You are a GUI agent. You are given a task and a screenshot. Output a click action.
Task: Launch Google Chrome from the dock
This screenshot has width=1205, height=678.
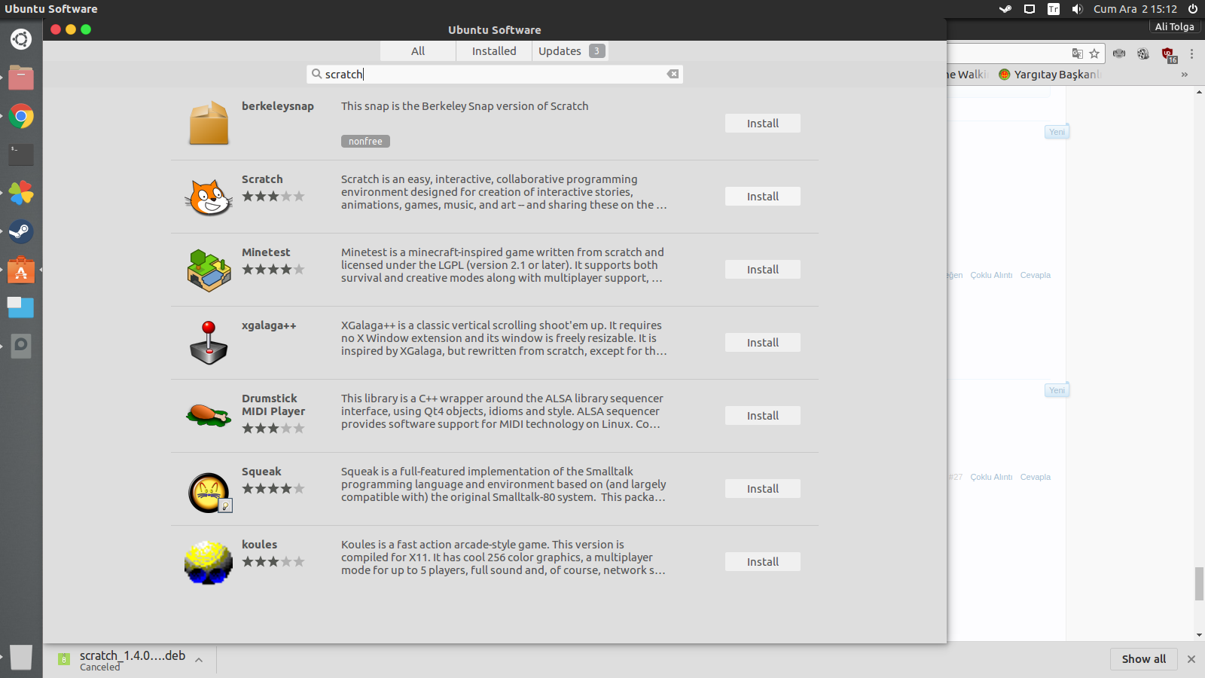pyautogui.click(x=21, y=116)
